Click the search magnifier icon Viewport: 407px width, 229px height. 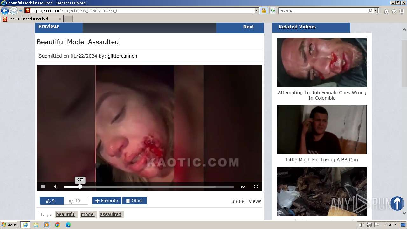tap(370, 11)
